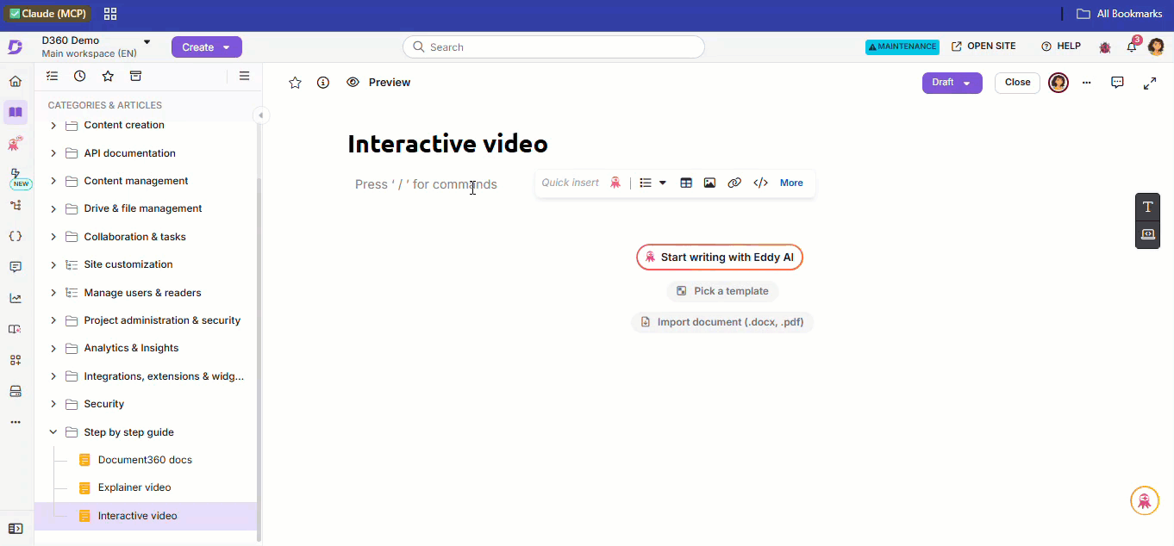Image resolution: width=1174 pixels, height=546 pixels.
Task: Open the Home icon in left rail
Action: [x=16, y=82]
